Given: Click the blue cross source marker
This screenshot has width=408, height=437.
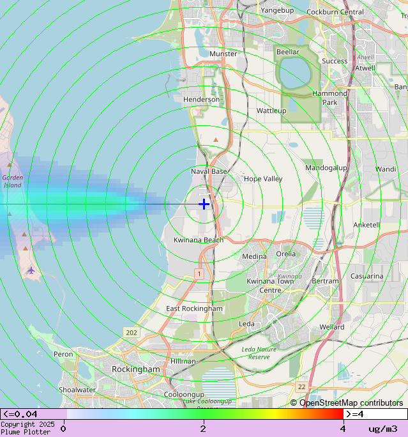Looking at the screenshot, I should coord(204,204).
